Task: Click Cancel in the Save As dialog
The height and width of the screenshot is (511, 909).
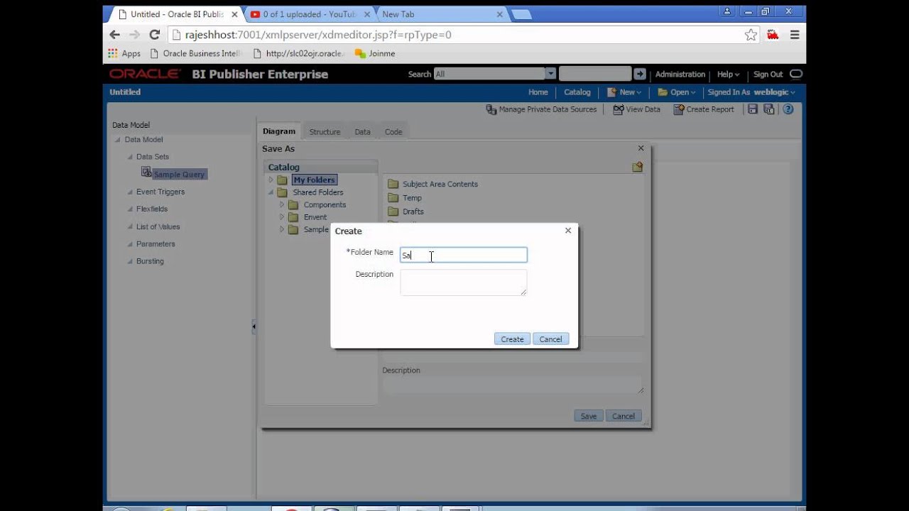Action: pyautogui.click(x=624, y=416)
